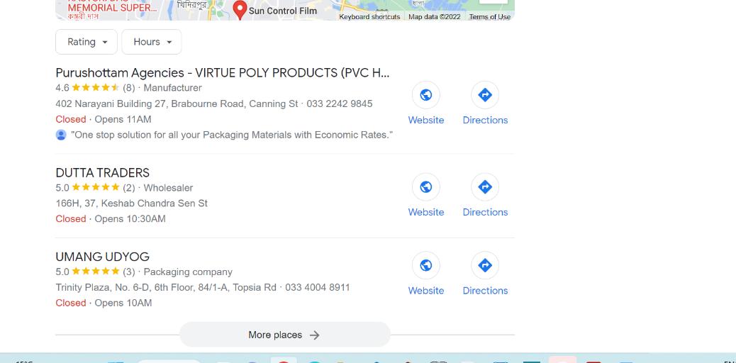The image size is (736, 363).
Task: Click address Trinity Plaza, No. 6-D, 6th Floor
Action: coord(166,287)
